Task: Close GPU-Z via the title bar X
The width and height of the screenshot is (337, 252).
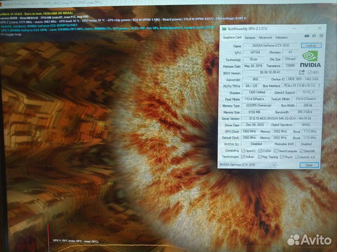Action: [x=320, y=28]
